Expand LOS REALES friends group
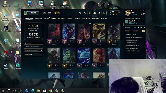The image size is (166, 93). (x=132, y=40)
